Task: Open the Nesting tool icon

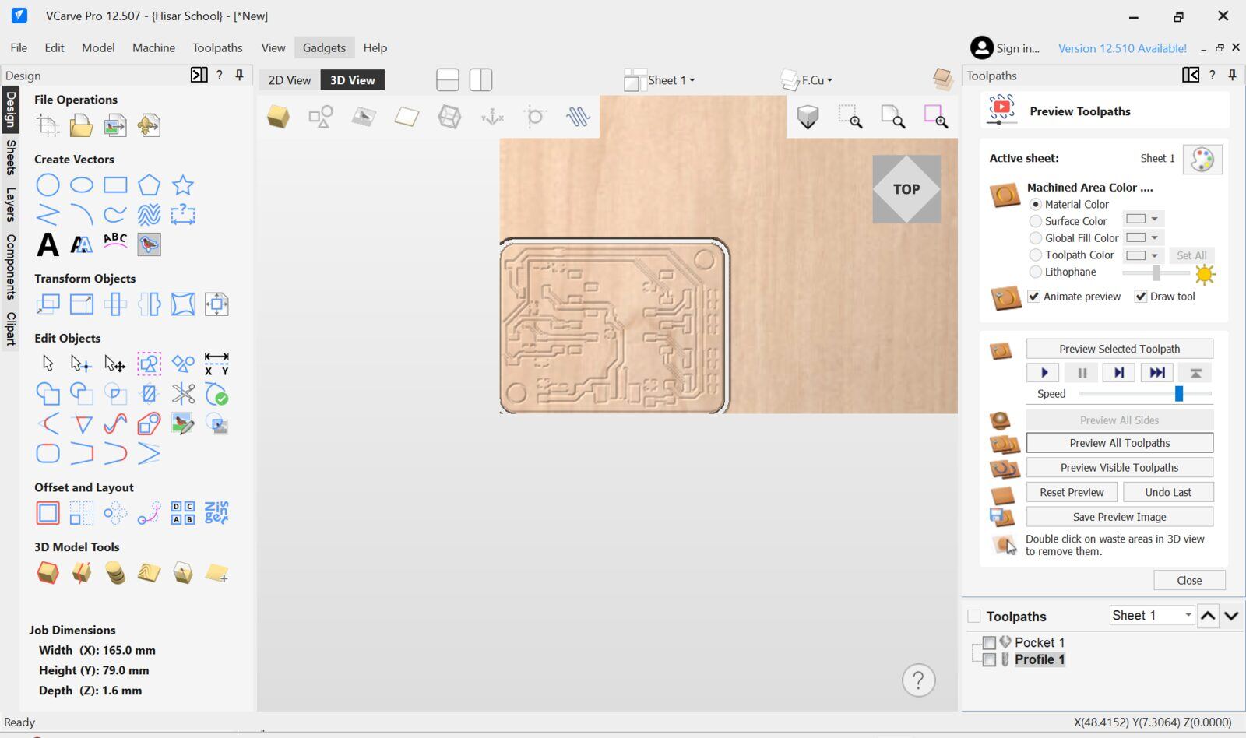Action: 216,513
